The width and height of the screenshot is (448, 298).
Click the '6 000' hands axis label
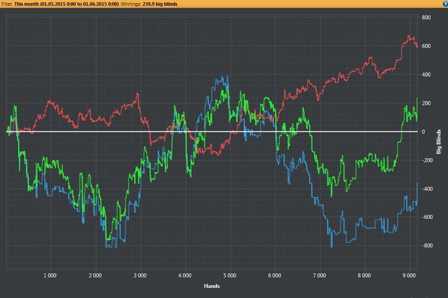click(x=275, y=276)
